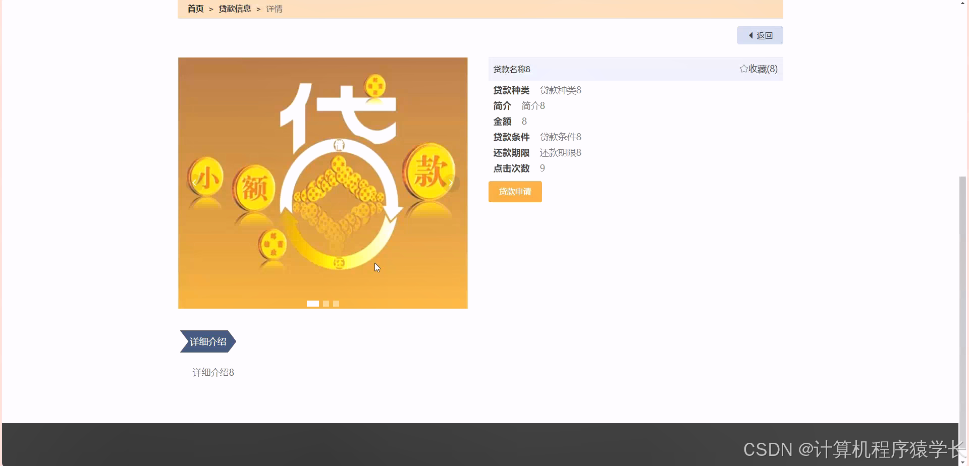Click the 贷款名称8 title header
Viewport: 969px width, 466px height.
pyautogui.click(x=512, y=69)
